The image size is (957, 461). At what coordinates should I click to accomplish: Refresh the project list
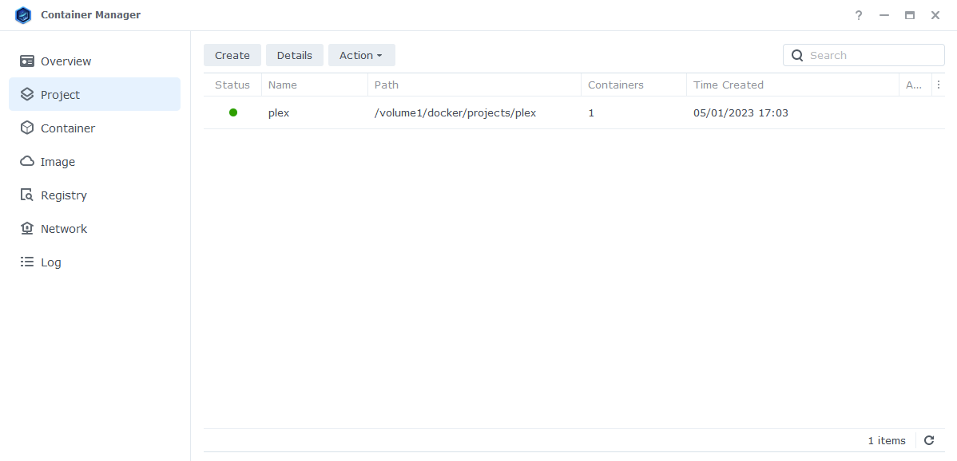pyautogui.click(x=928, y=440)
